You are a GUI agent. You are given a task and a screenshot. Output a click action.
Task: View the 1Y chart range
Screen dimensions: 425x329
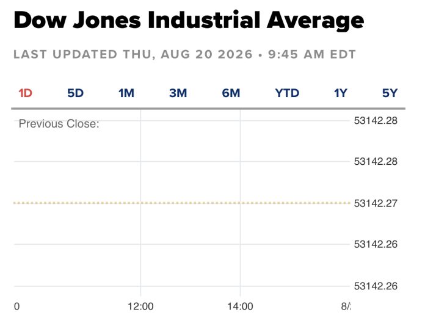(x=341, y=93)
